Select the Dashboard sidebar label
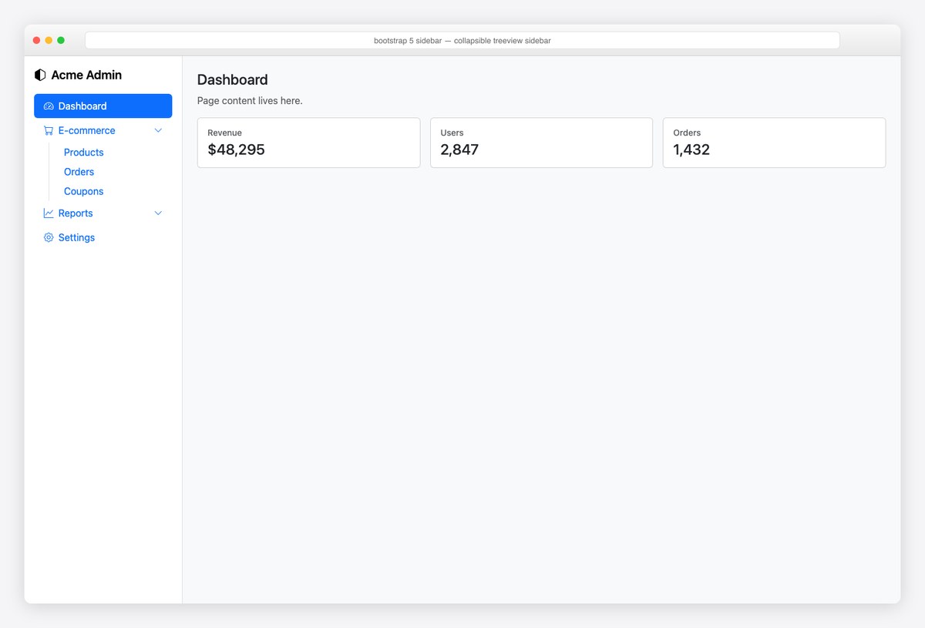The width and height of the screenshot is (925, 628). [x=82, y=106]
